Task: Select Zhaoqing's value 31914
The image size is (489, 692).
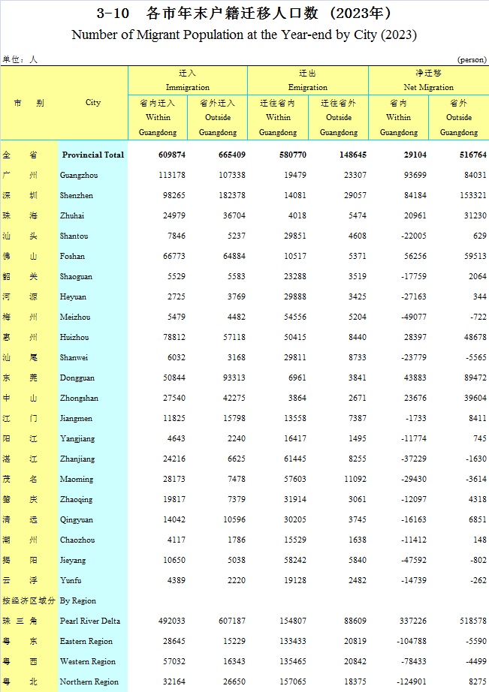Action: click(x=295, y=500)
